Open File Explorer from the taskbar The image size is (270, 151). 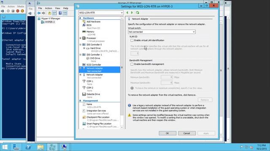click(40, 147)
